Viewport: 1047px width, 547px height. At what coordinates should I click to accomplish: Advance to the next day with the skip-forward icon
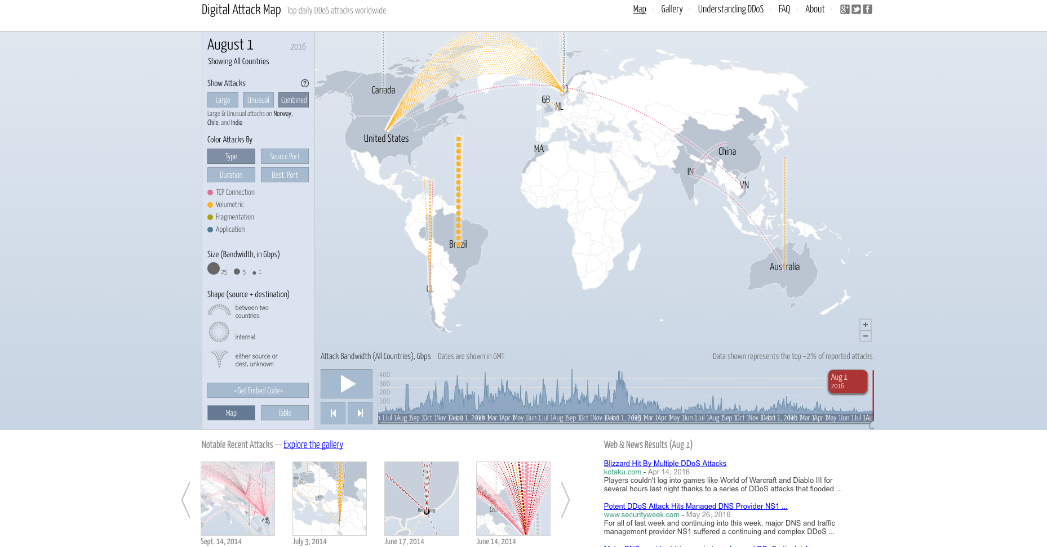[360, 413]
